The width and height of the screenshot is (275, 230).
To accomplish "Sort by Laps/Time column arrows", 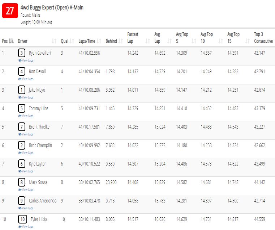I will point(99,41).
